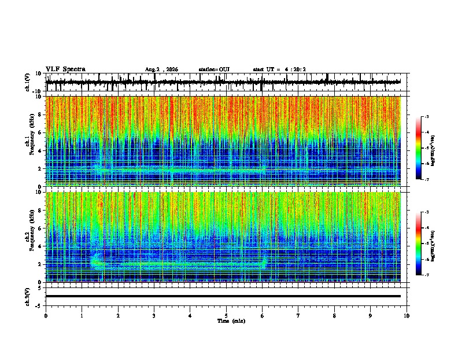Click time axis tick label '0'

46,316
